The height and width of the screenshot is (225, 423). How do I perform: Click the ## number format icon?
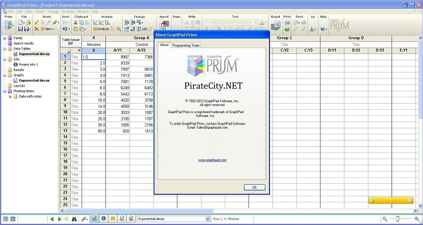pos(132,29)
